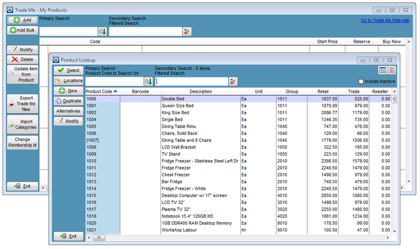
Task: Select the King Size Bed row
Action: (238, 112)
